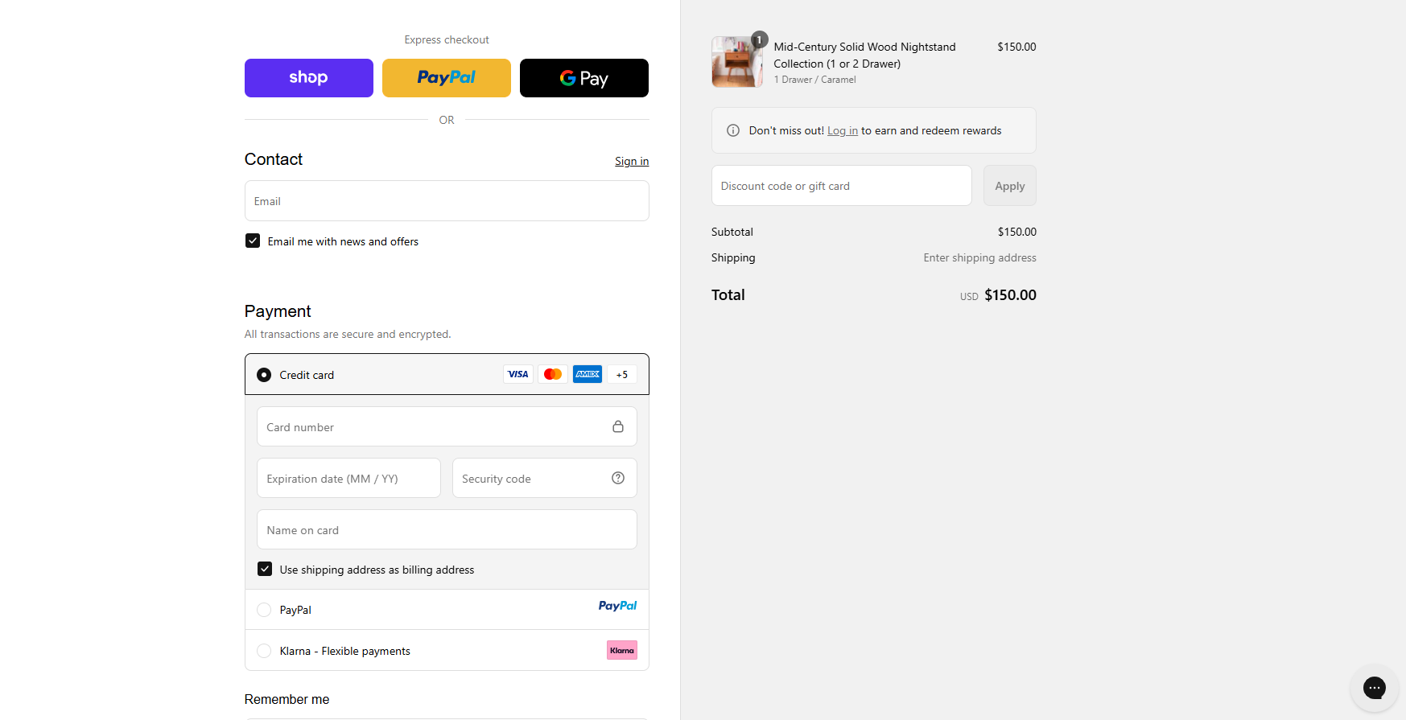Viewport: 1406px width, 720px height.
Task: Focus the Discount code or gift card field
Action: pos(841,186)
